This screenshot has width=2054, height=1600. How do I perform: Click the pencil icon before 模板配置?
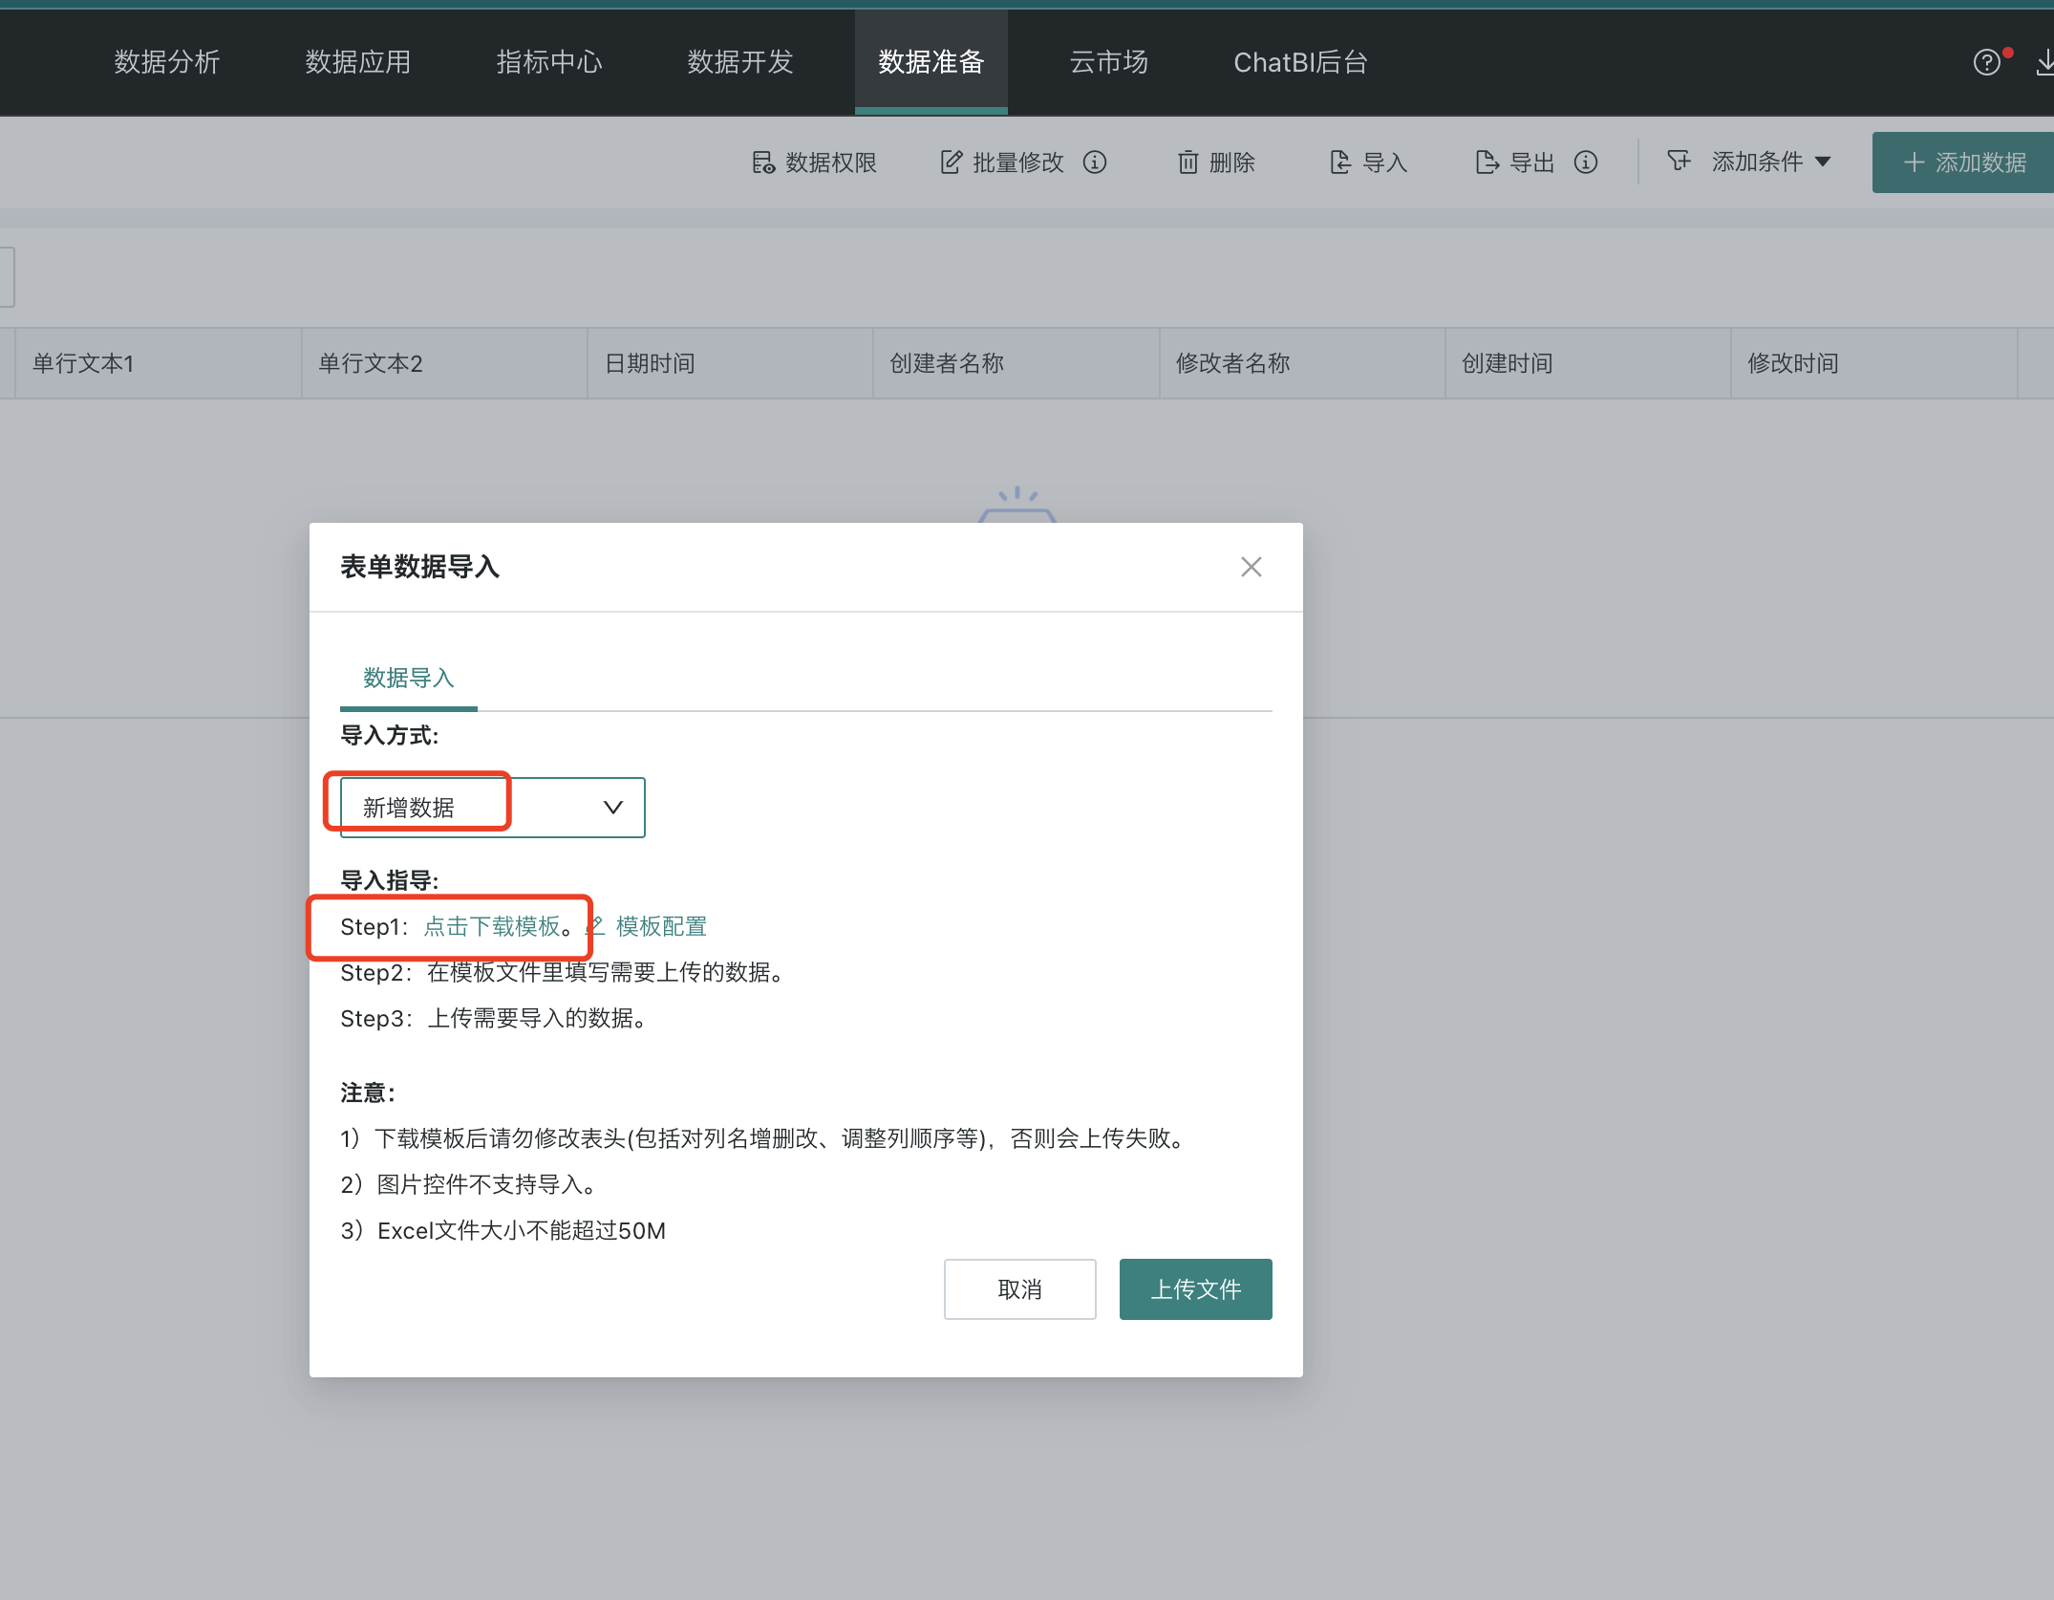(x=593, y=925)
